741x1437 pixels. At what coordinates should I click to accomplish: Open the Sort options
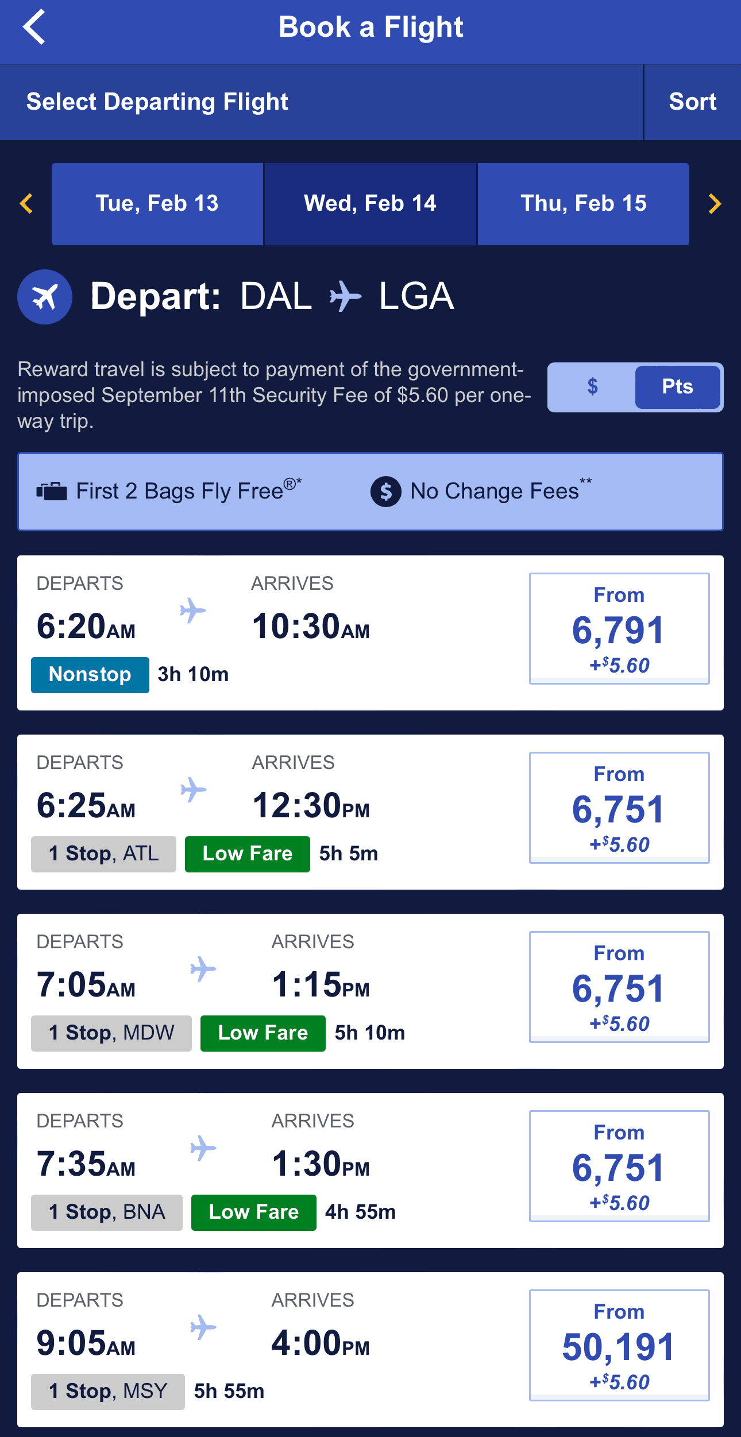(692, 101)
